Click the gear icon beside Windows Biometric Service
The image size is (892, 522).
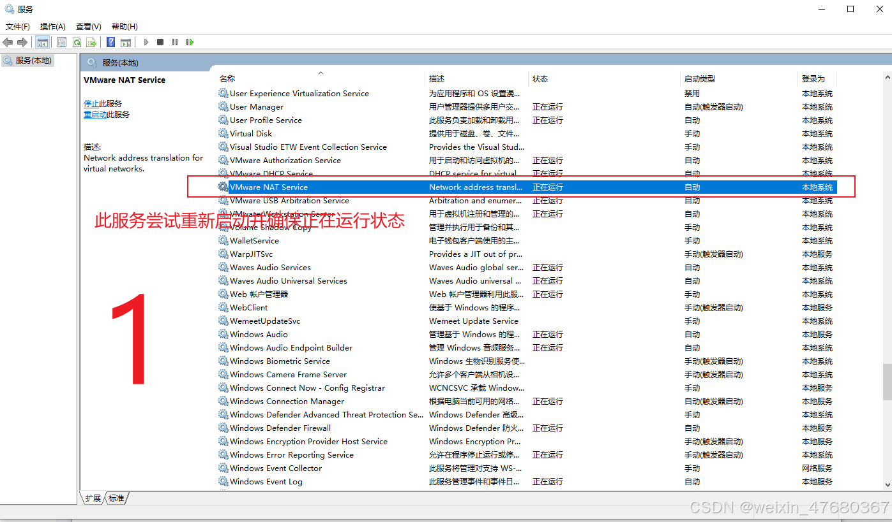pyautogui.click(x=223, y=361)
